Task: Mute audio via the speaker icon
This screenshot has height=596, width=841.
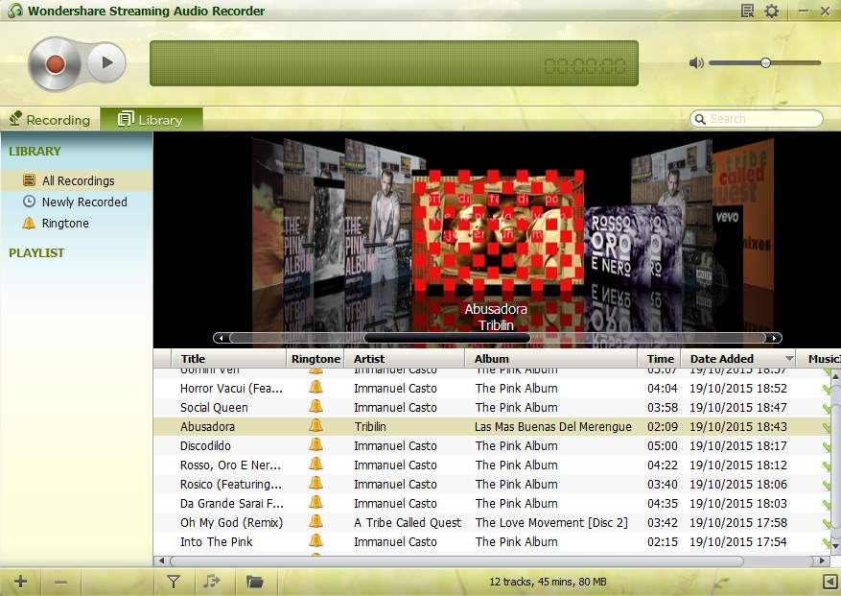Action: (696, 63)
